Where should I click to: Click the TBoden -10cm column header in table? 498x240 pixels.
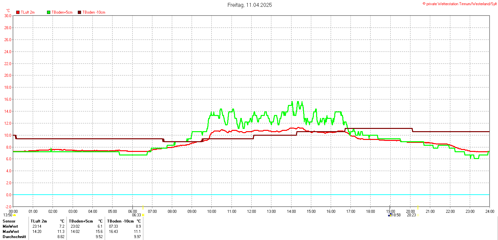[120, 221]
